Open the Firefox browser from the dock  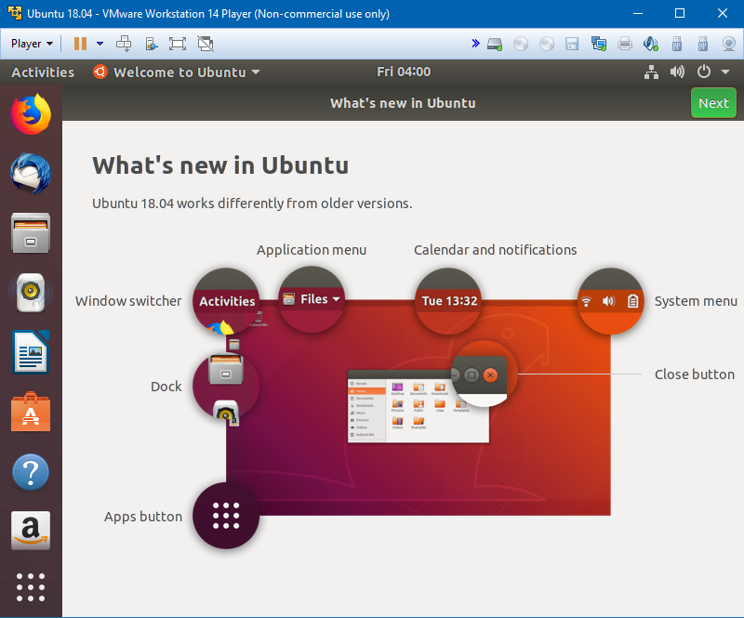pyautogui.click(x=31, y=114)
